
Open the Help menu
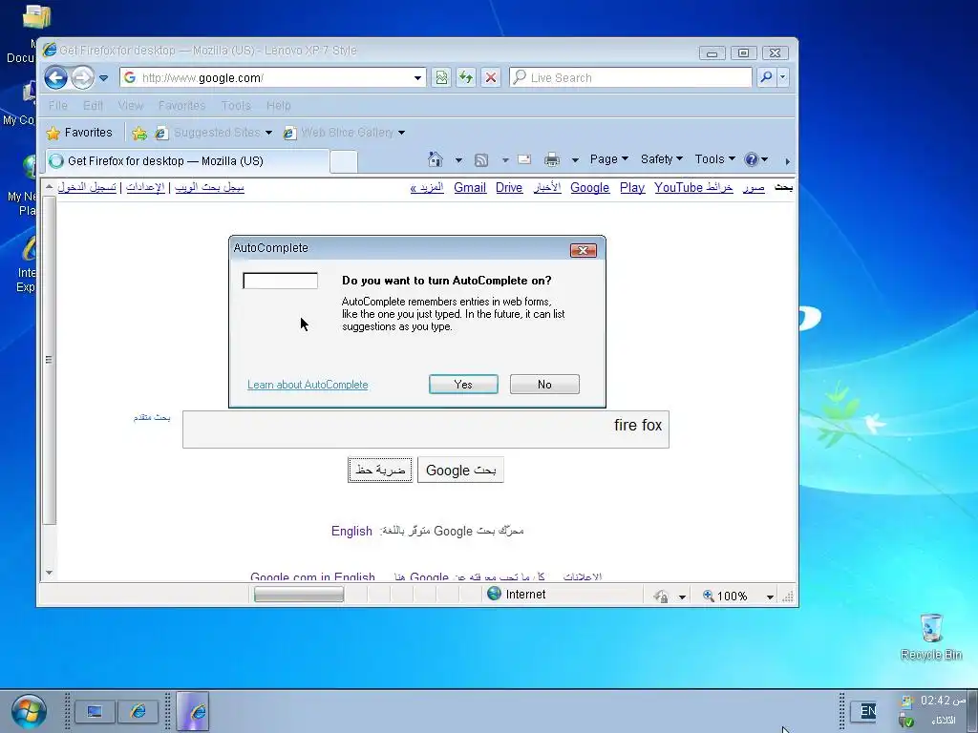[x=278, y=105]
